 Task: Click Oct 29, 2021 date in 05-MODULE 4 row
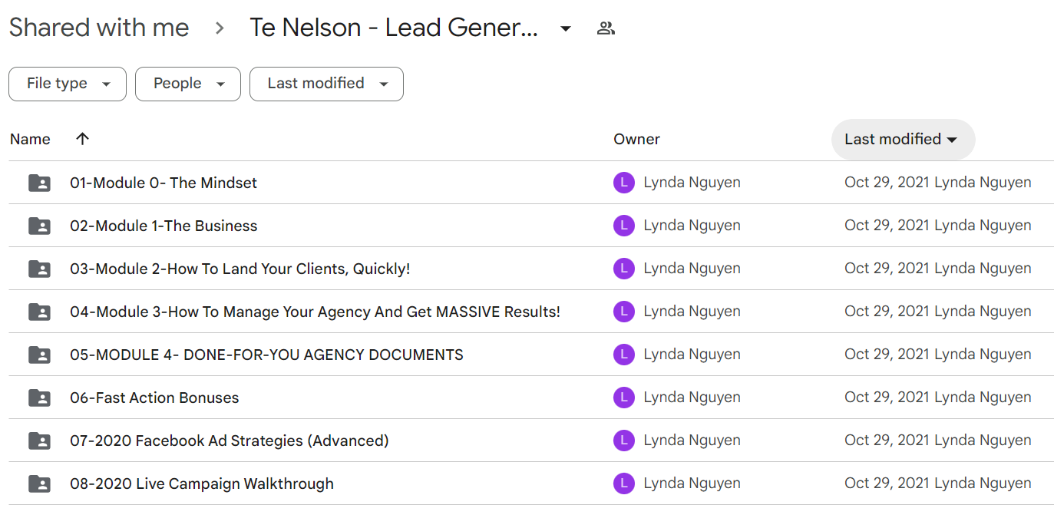pos(887,355)
